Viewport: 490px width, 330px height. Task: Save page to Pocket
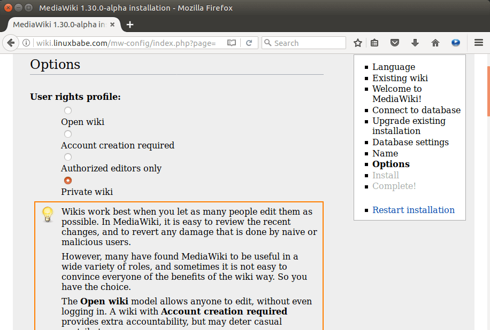coord(394,43)
